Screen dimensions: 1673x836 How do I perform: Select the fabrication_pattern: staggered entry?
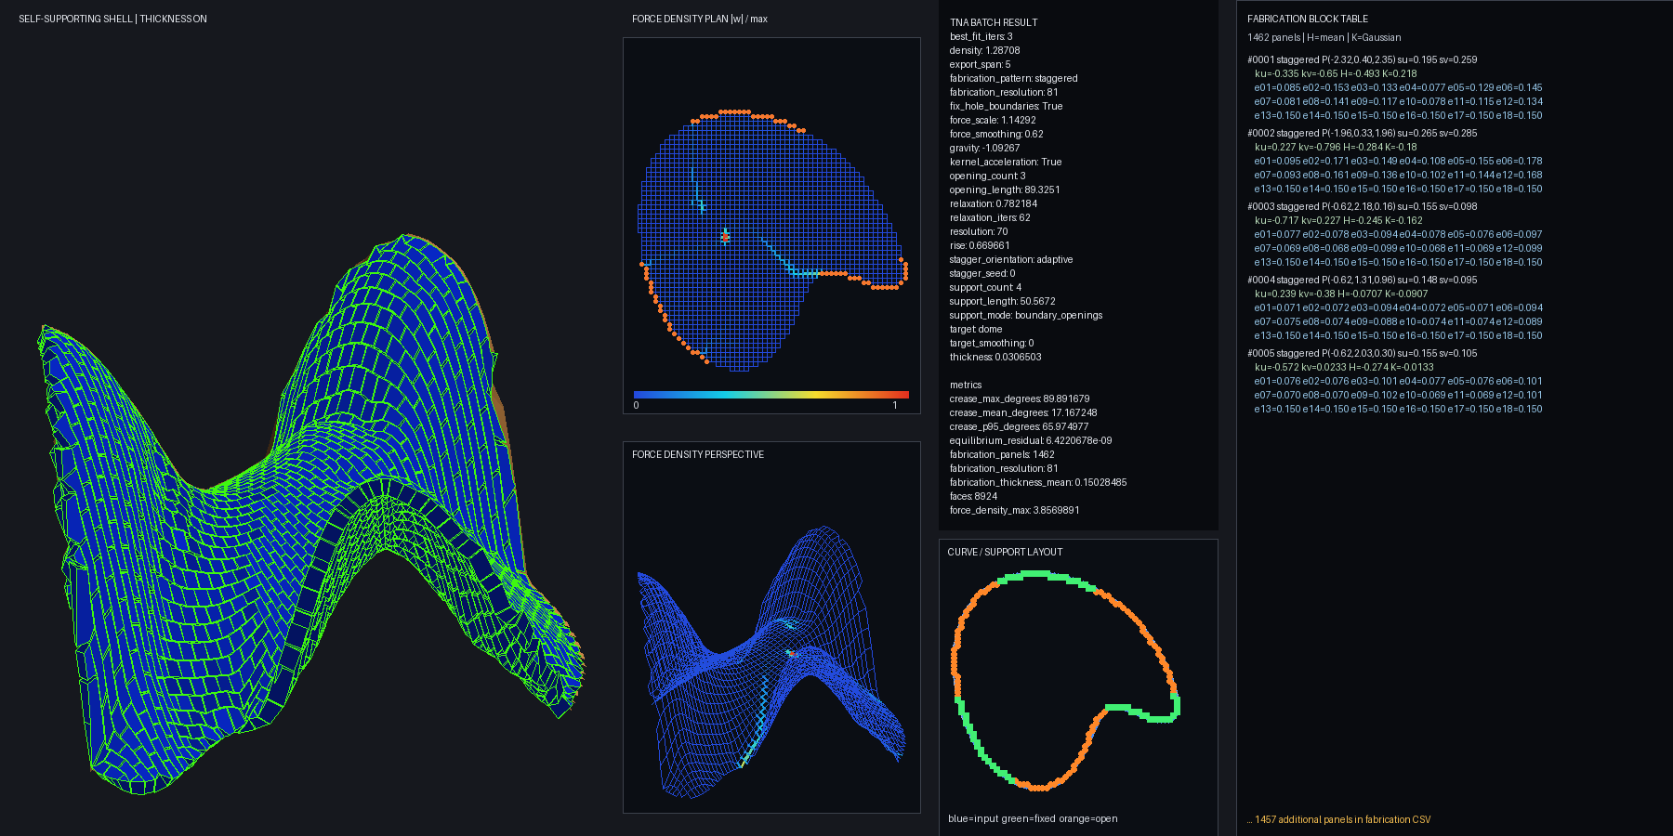1014,78
